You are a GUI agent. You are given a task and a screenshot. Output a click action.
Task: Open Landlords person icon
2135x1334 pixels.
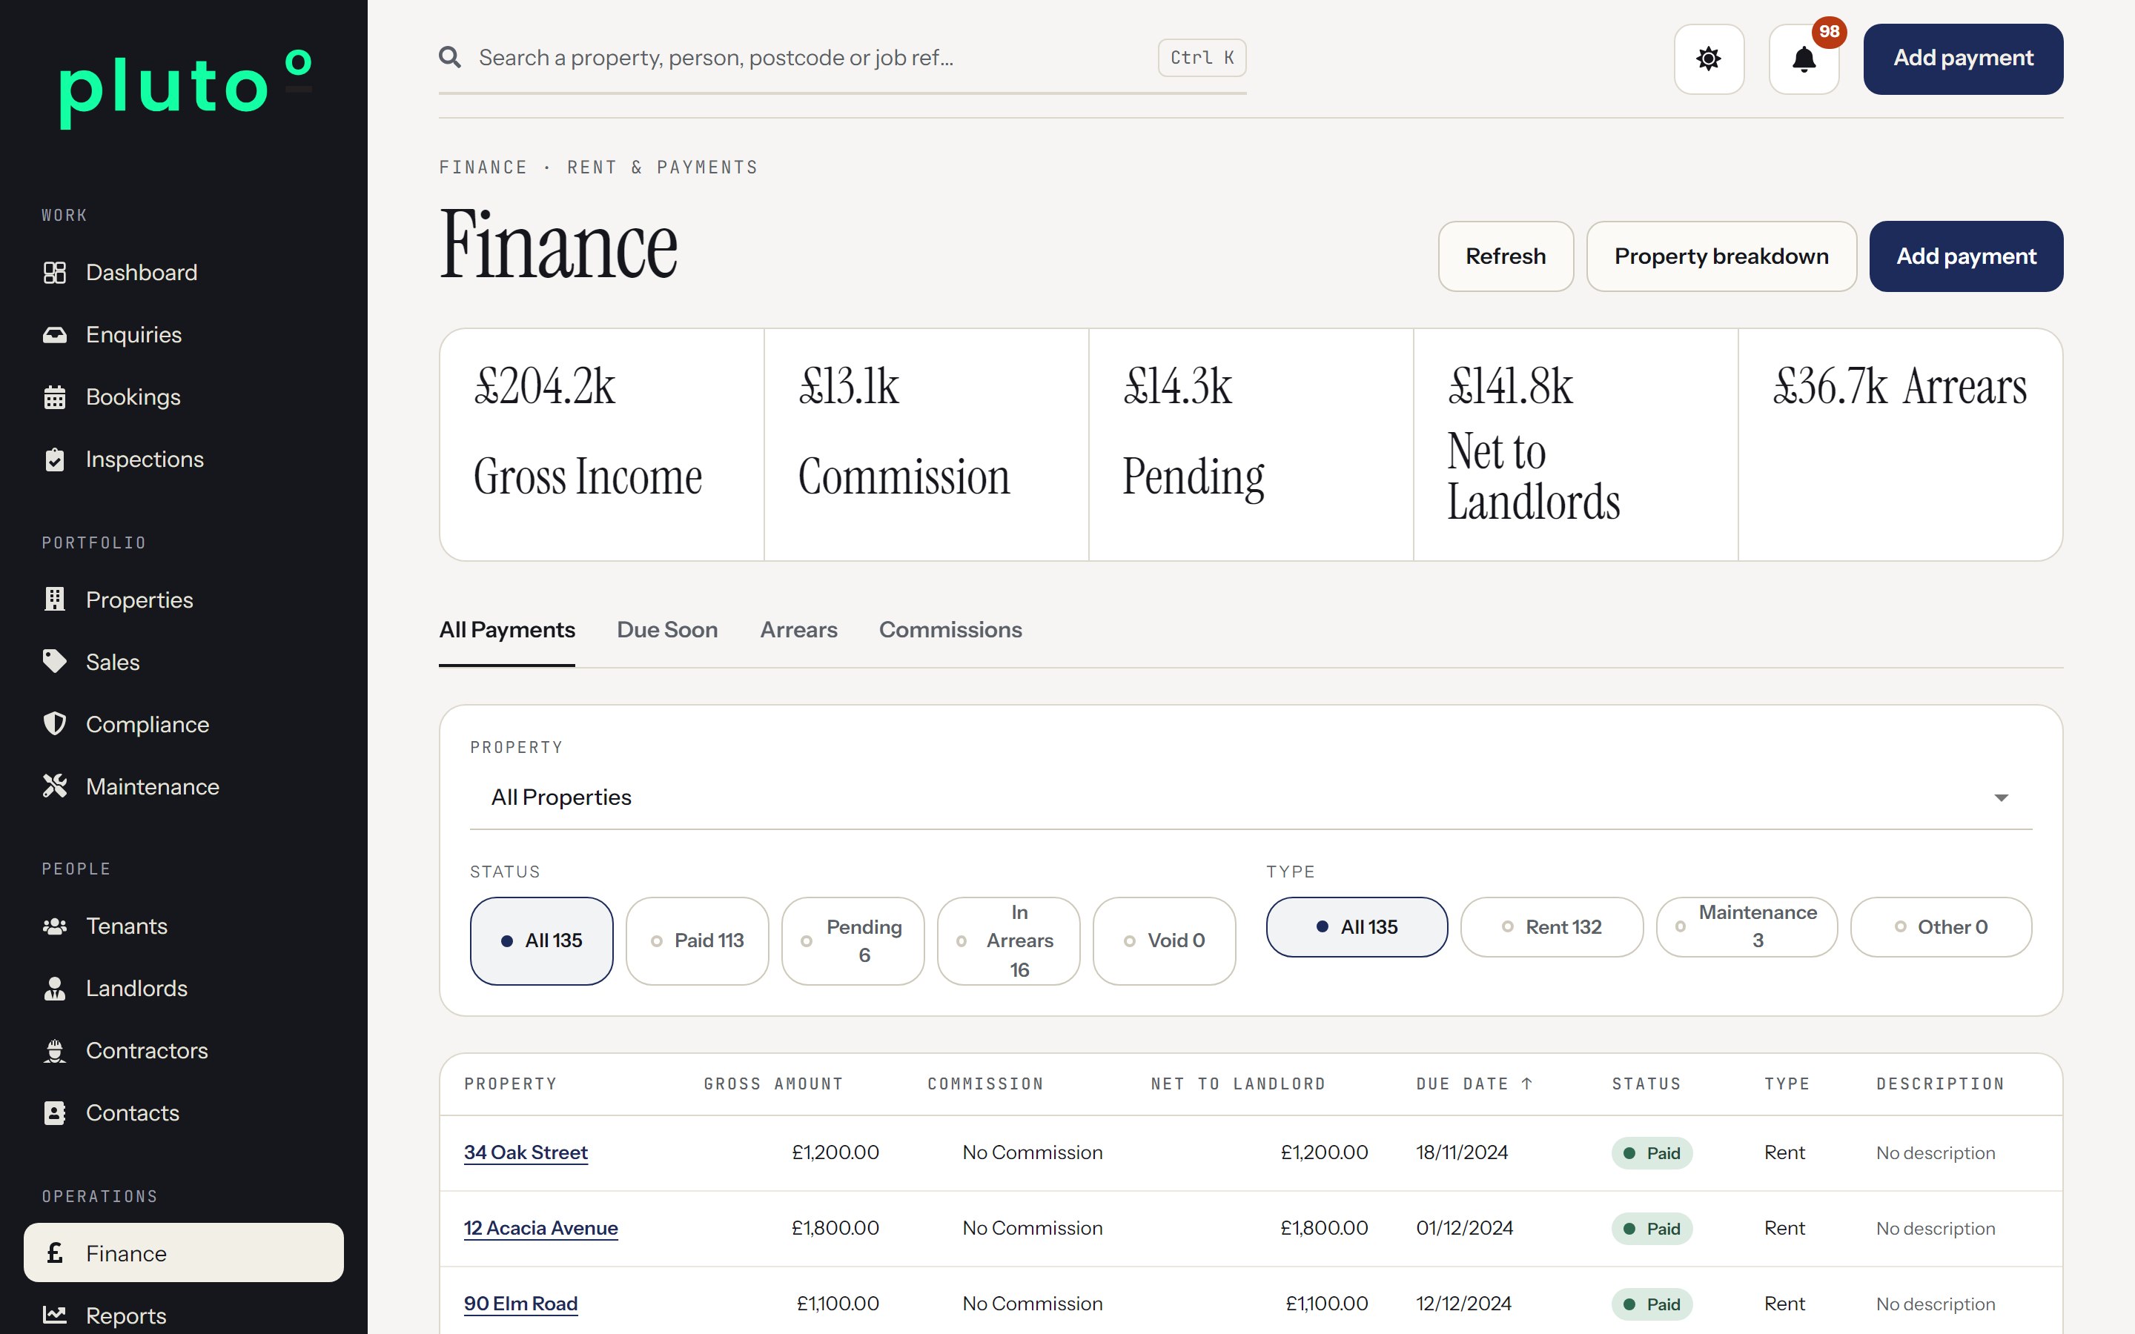pos(55,988)
